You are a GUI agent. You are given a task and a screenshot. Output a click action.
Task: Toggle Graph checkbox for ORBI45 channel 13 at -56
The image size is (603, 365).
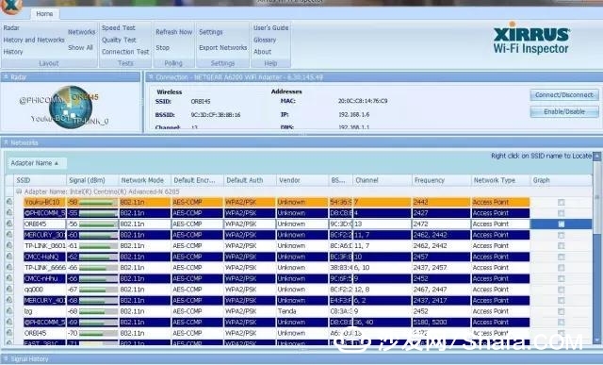click(x=562, y=224)
